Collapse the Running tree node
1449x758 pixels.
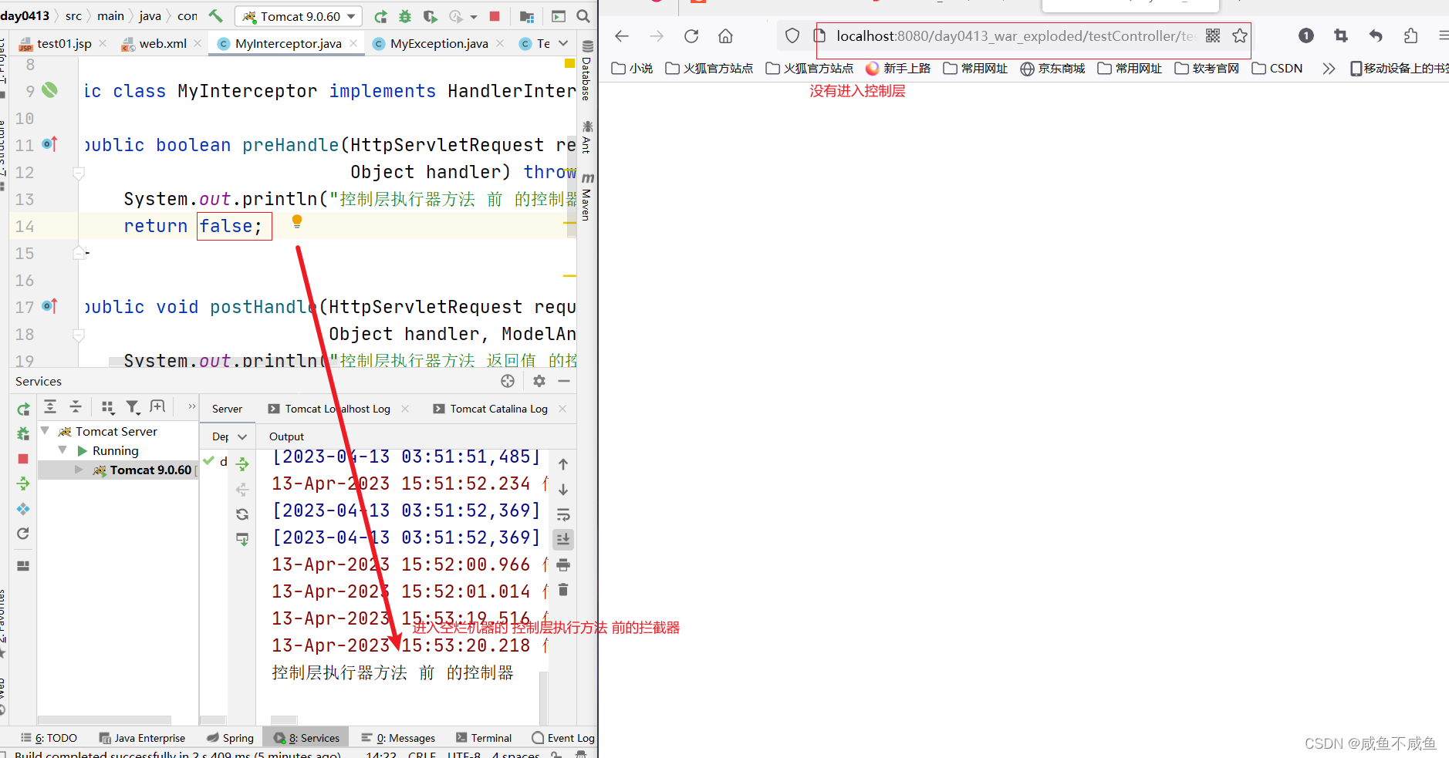tap(62, 450)
